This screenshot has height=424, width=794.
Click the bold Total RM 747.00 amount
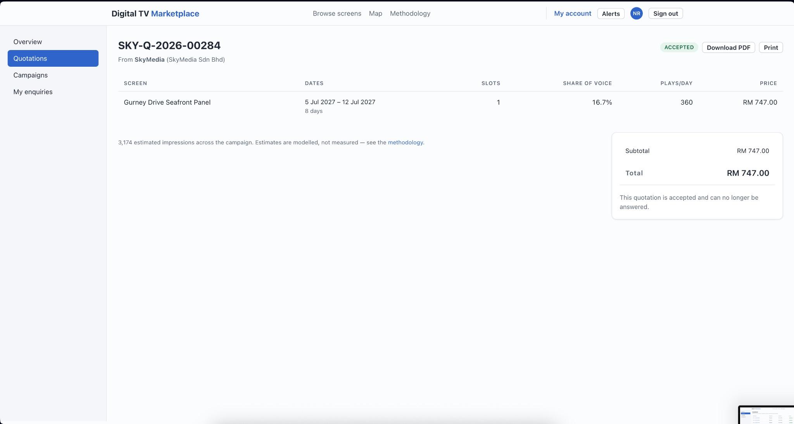point(748,173)
